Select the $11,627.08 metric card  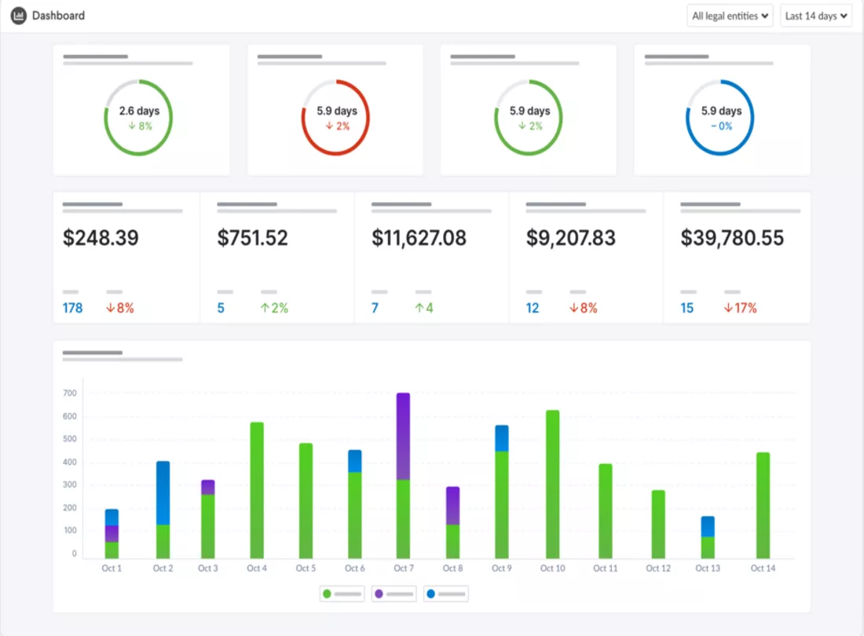click(x=431, y=258)
